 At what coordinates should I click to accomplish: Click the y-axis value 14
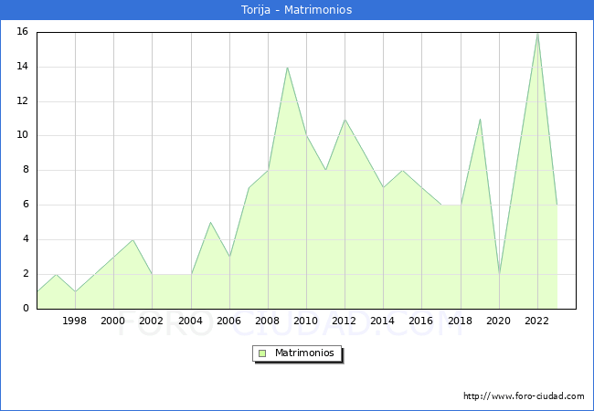23,67
